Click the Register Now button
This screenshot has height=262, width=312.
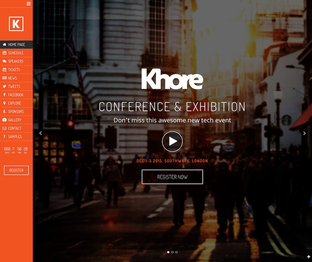[x=172, y=177]
